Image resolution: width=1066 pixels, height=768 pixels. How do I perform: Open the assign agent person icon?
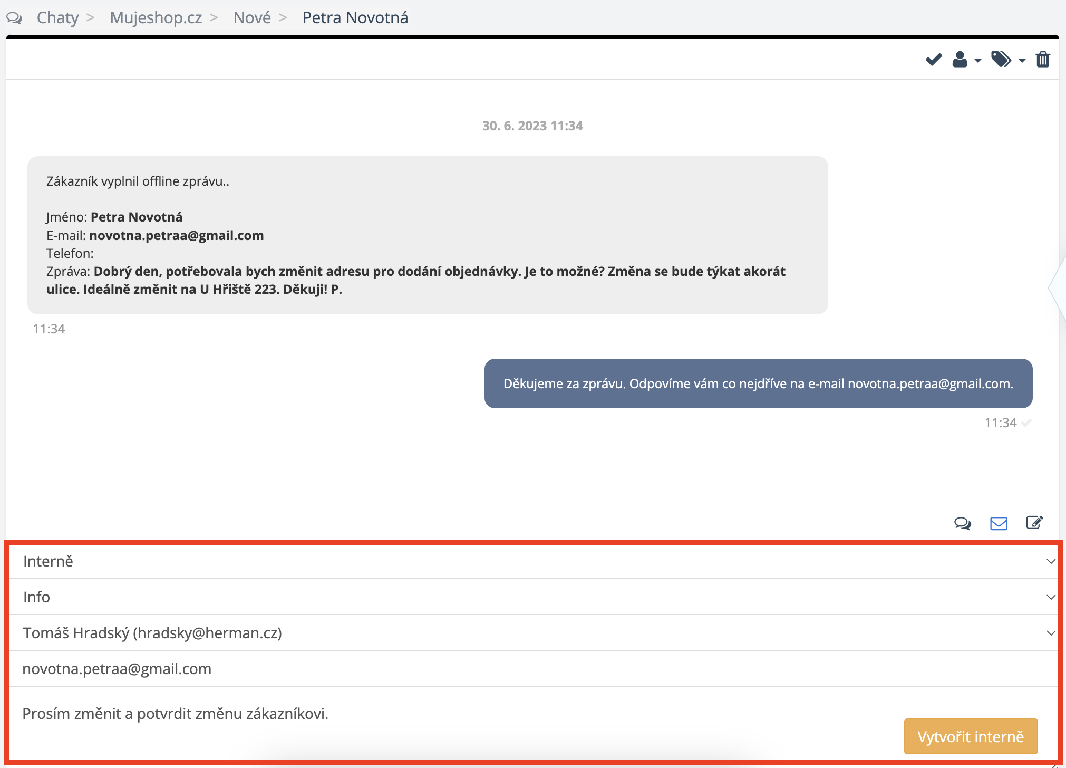tap(960, 60)
